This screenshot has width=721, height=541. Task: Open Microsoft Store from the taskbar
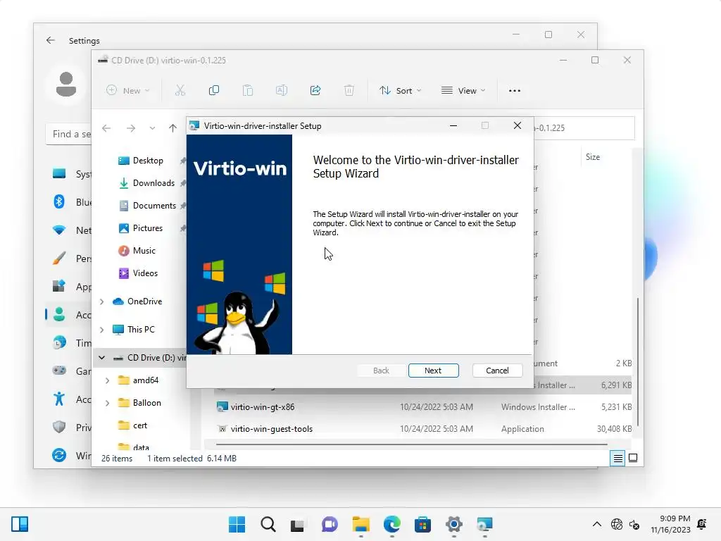[x=422, y=524]
